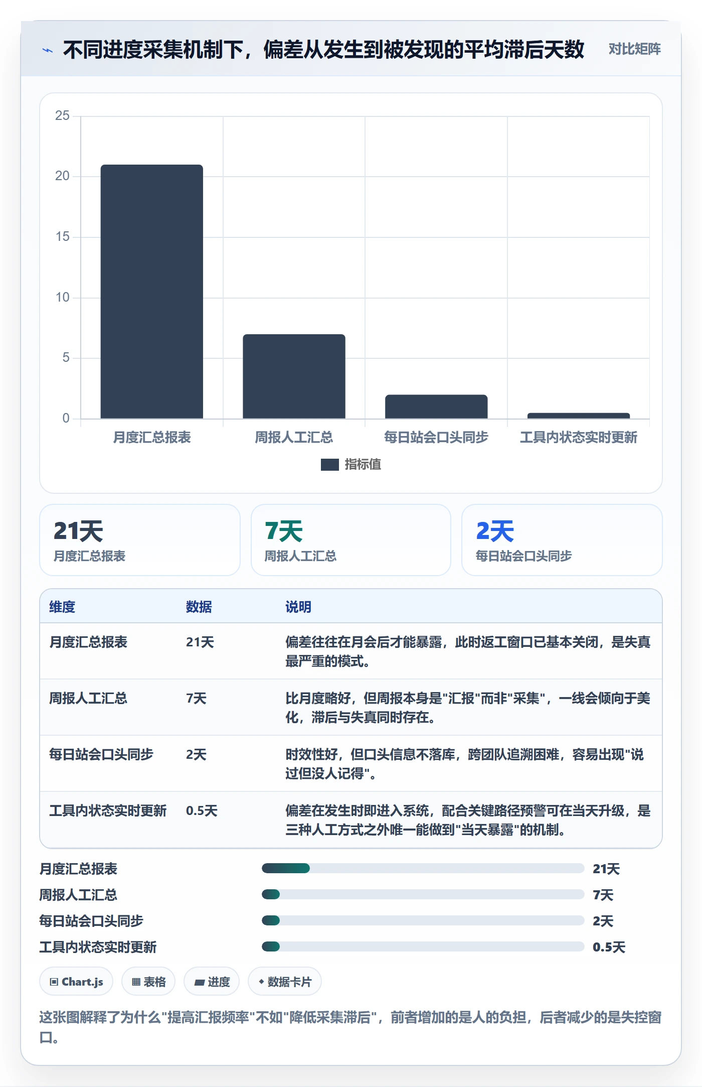Select the 21天 data card
Screen dimensions: 702x1087
pyautogui.click(x=140, y=540)
